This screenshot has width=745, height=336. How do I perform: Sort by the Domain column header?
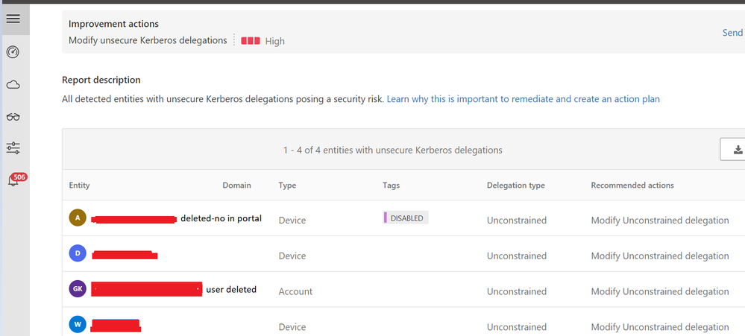(236, 186)
